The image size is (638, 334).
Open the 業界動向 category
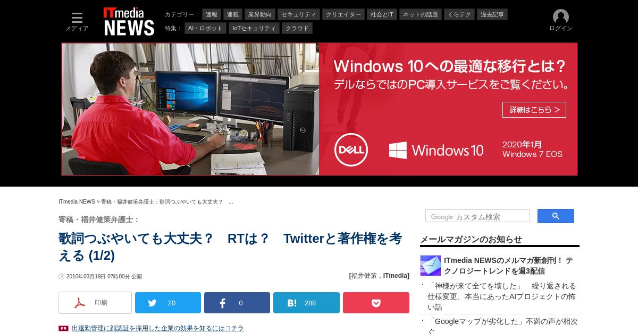(x=260, y=14)
